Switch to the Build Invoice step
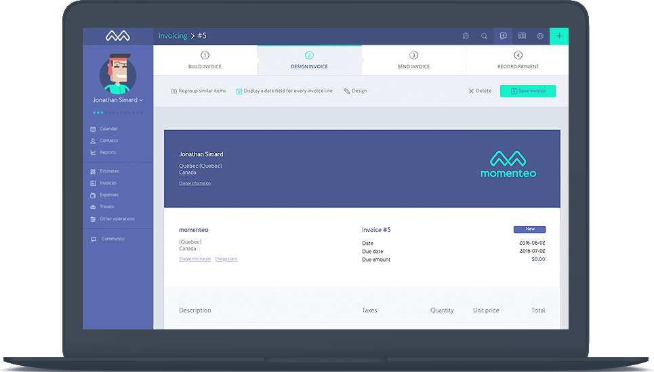The height and width of the screenshot is (372, 654). click(205, 60)
